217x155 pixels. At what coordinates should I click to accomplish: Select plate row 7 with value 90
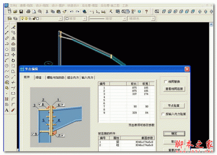click(126, 106)
